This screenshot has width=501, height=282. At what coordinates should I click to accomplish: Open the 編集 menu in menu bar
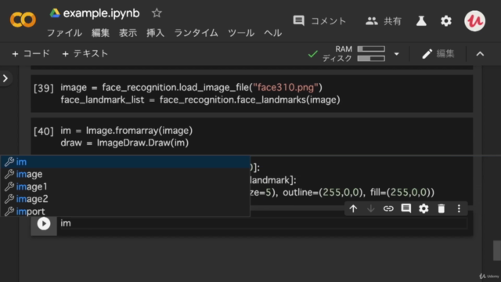click(x=100, y=33)
